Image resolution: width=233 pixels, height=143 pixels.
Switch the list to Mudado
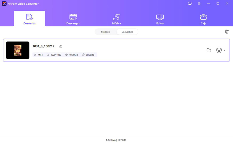pos(105,32)
